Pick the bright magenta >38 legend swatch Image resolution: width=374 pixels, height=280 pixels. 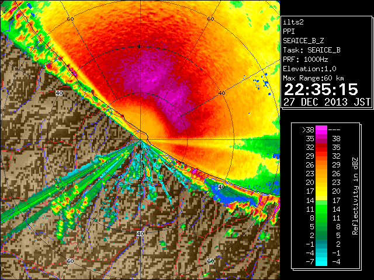click(321, 129)
